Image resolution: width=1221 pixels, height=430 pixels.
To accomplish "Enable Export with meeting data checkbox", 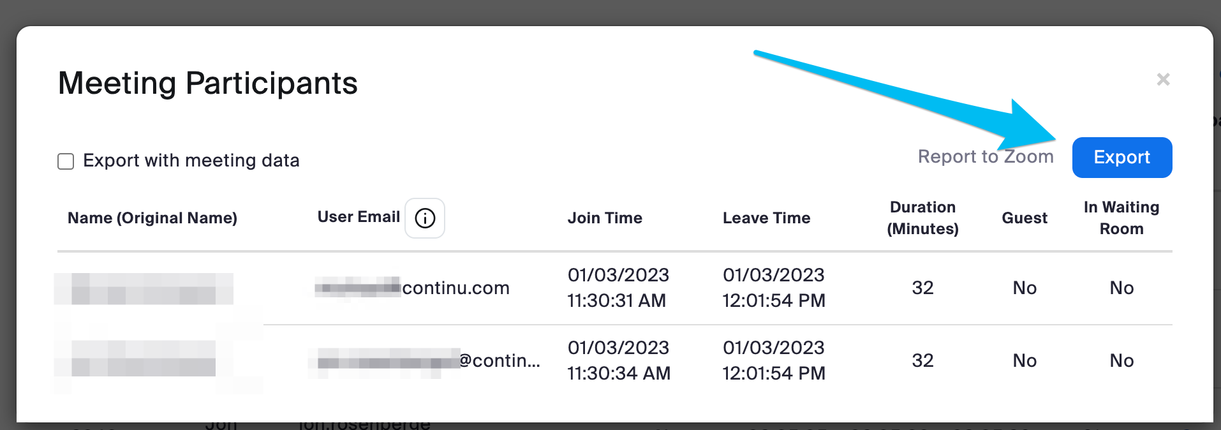I will pos(66,161).
